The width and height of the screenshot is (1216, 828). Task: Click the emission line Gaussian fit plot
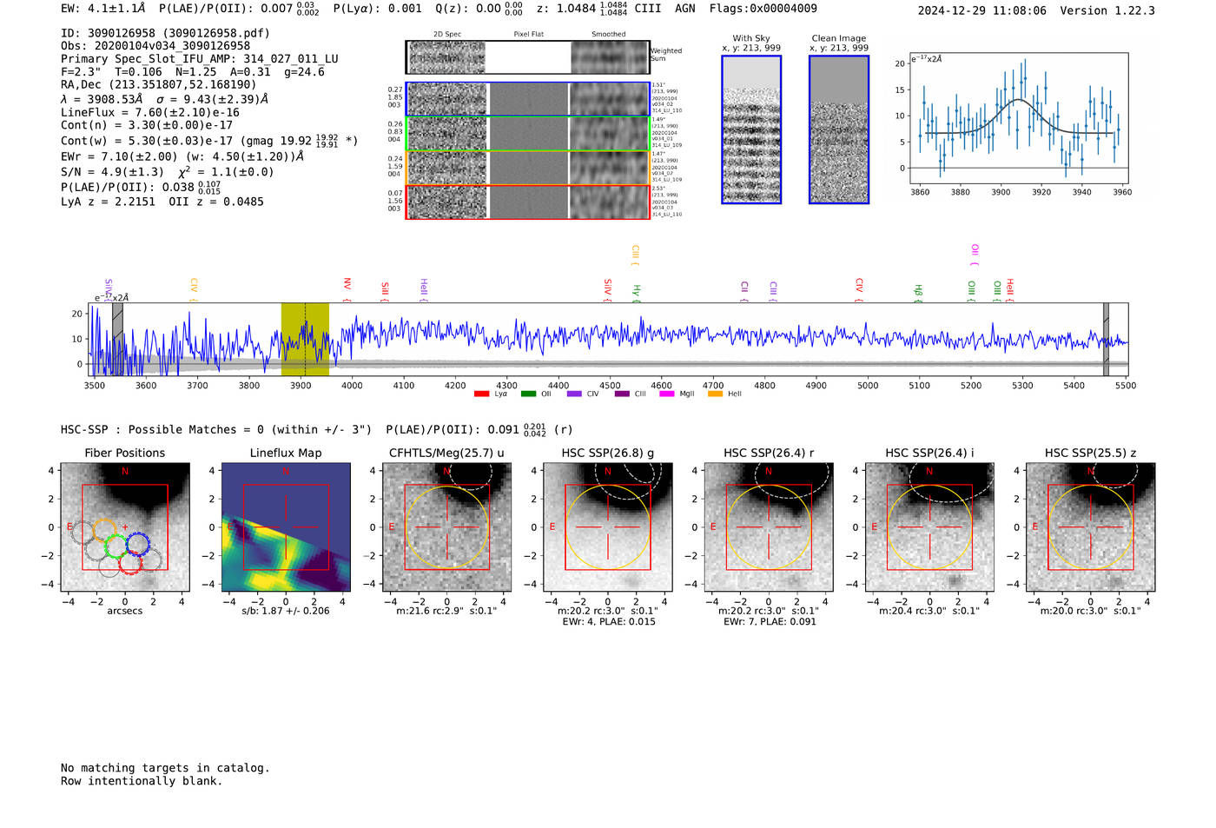coord(1019,118)
